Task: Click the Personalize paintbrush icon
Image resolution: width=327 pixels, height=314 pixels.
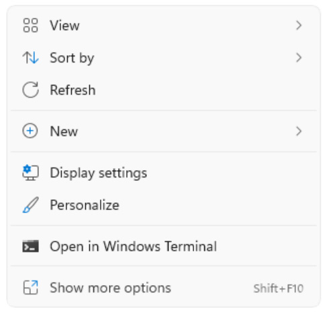Action: [x=30, y=205]
